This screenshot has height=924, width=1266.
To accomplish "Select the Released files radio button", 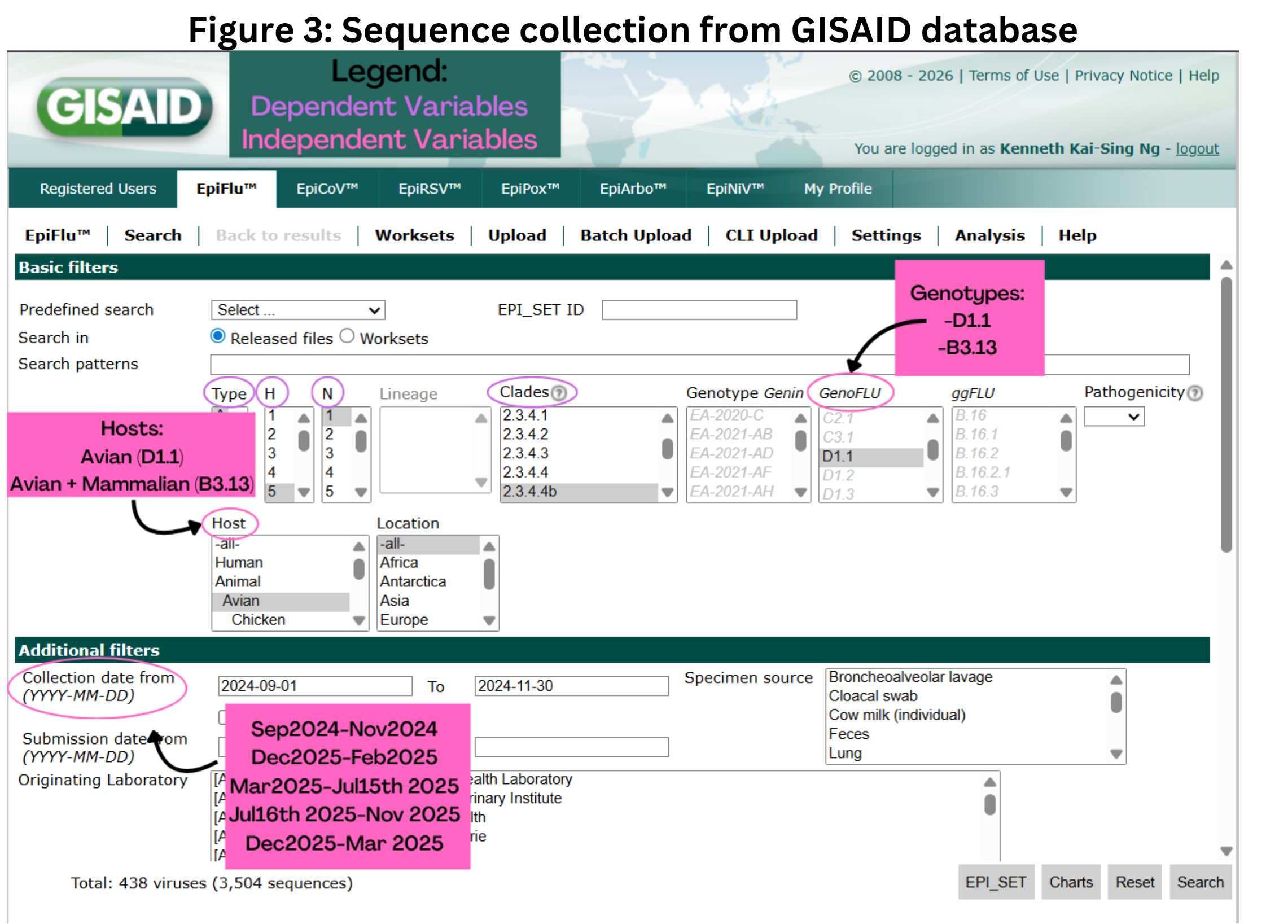I will click(x=217, y=336).
